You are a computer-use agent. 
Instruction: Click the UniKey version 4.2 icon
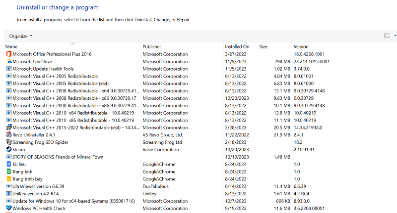point(8,194)
